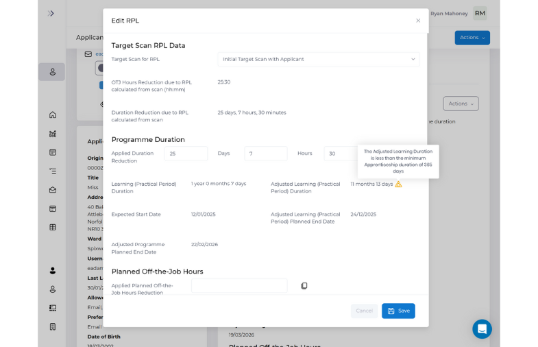The height and width of the screenshot is (347, 538).
Task: Open the blue Actions dropdown button
Action: tap(472, 38)
